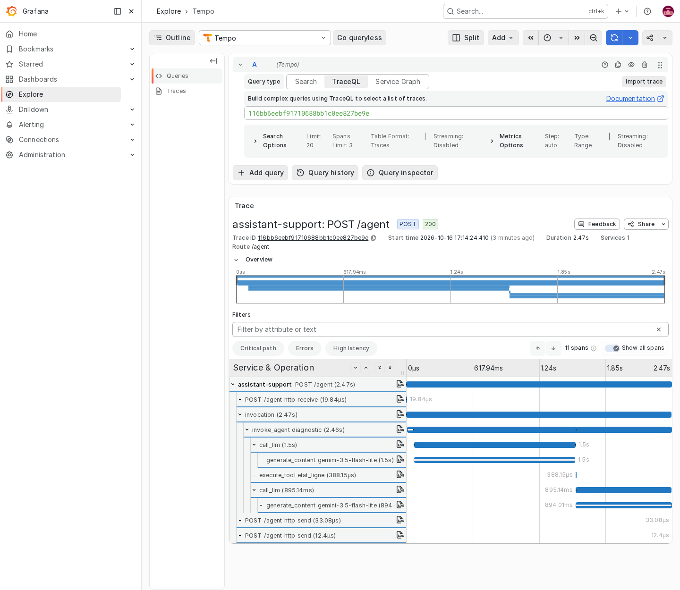
Task: Select the TraceQL query type tab
Action: pyautogui.click(x=346, y=82)
